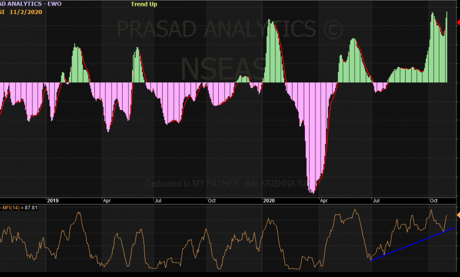The image size is (460, 277).
Task: Select the Jul label following 2019 on axis
Action: click(159, 200)
